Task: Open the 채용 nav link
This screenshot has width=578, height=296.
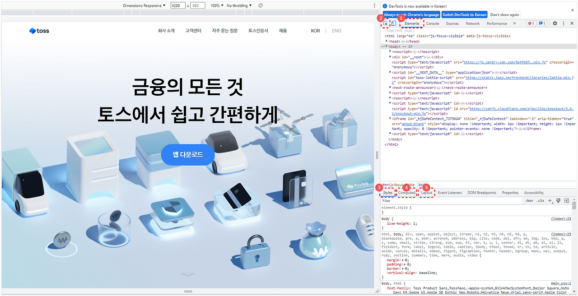Action: (x=283, y=31)
